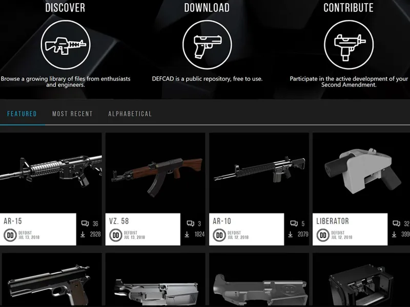Click the Discover rifle circle icon

[x=66, y=45]
